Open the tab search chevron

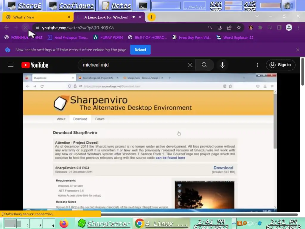point(257,16)
